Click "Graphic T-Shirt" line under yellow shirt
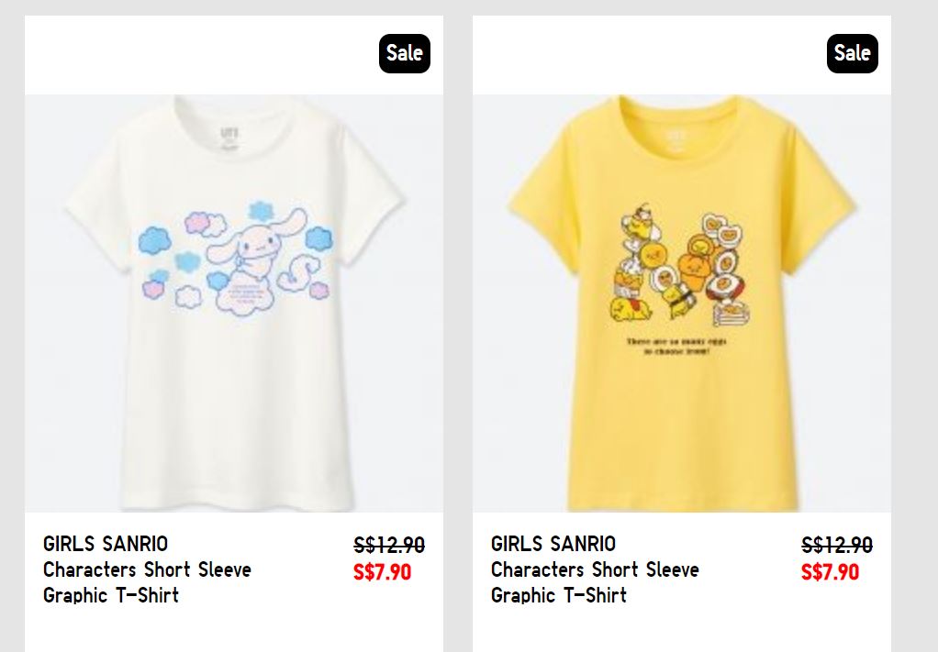Image resolution: width=938 pixels, height=652 pixels. click(559, 595)
